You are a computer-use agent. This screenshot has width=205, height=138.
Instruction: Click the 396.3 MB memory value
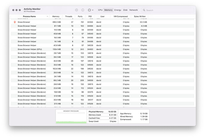pyautogui.click(x=57, y=22)
